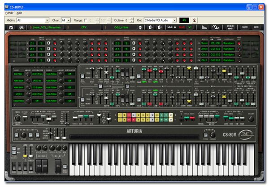
Task: Toggle the red FX button on voice row 1
Action: (x=106, y=43)
